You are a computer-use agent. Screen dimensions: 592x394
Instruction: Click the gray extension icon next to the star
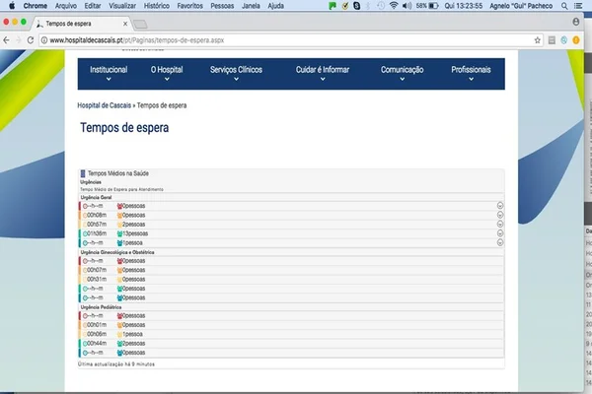552,40
